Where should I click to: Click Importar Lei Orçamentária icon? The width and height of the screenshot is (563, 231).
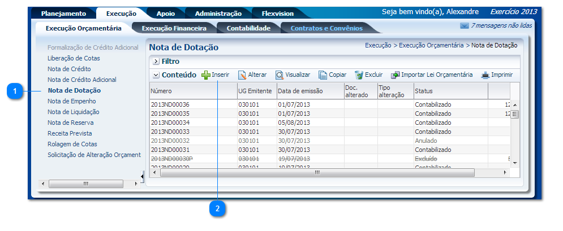396,75
